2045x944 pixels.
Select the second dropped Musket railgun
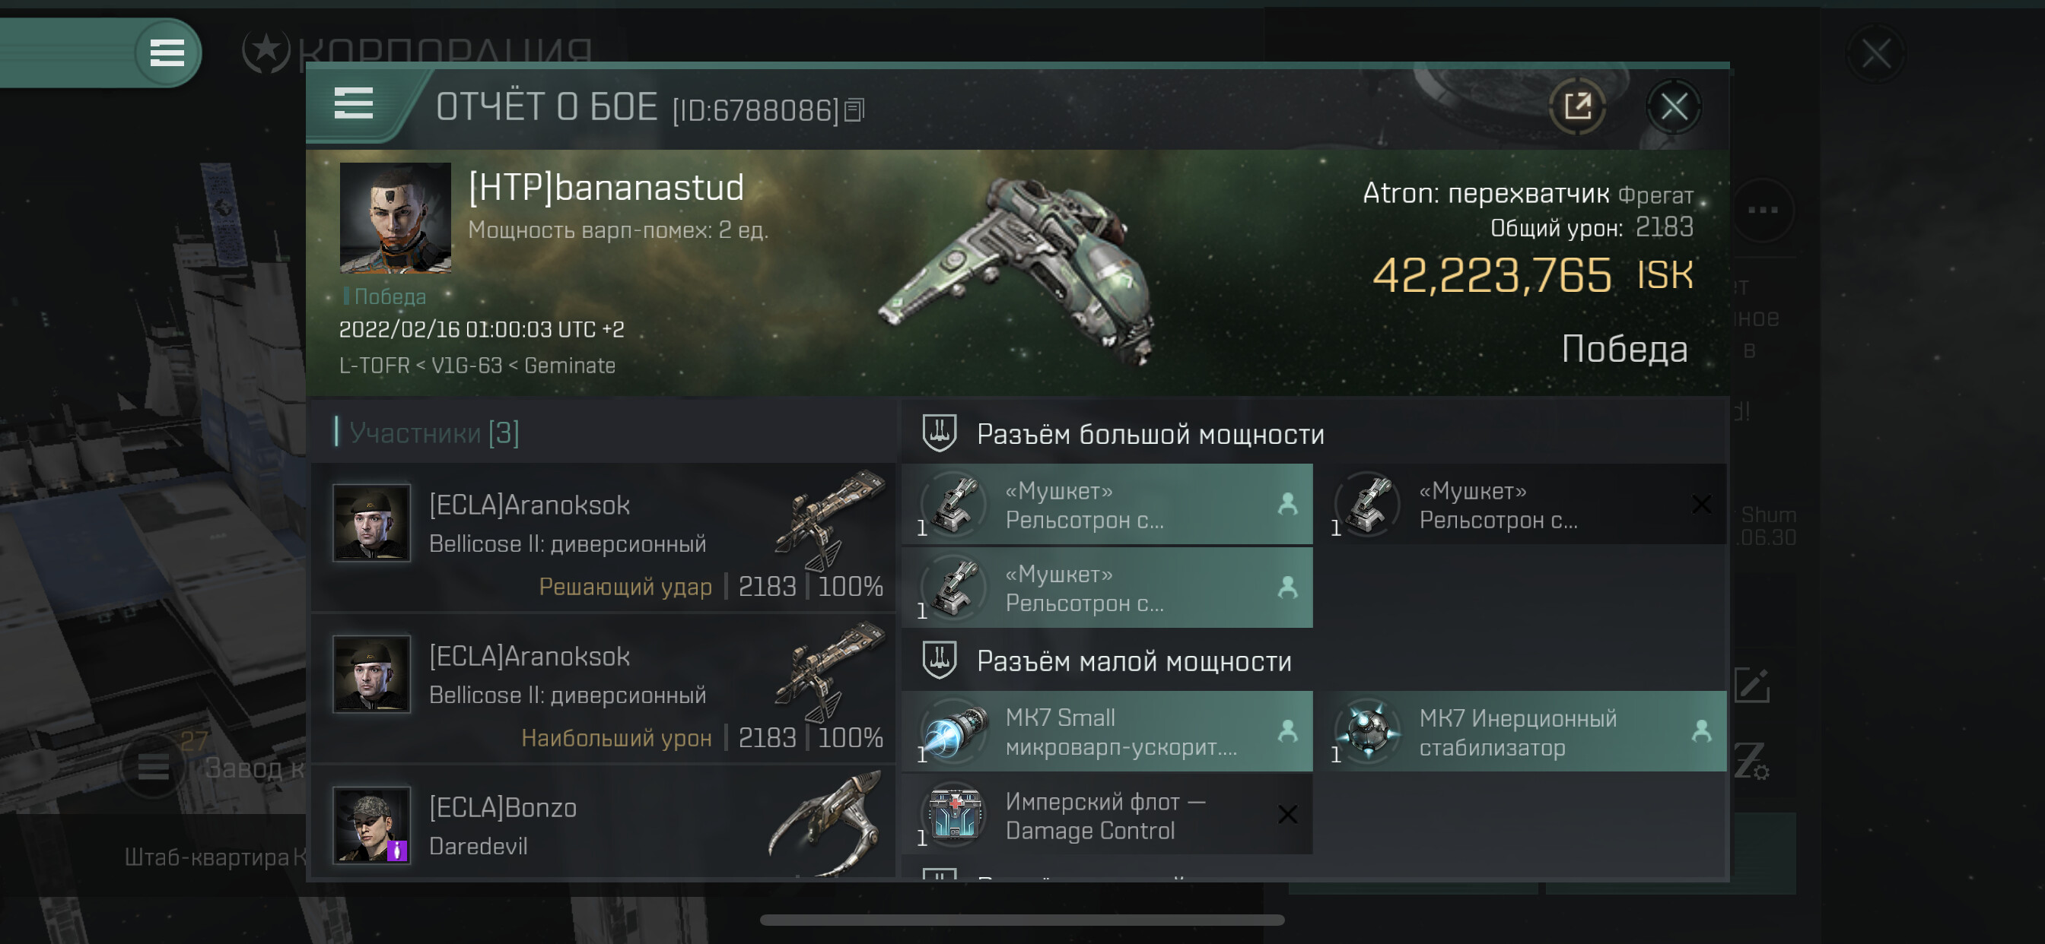click(1108, 588)
